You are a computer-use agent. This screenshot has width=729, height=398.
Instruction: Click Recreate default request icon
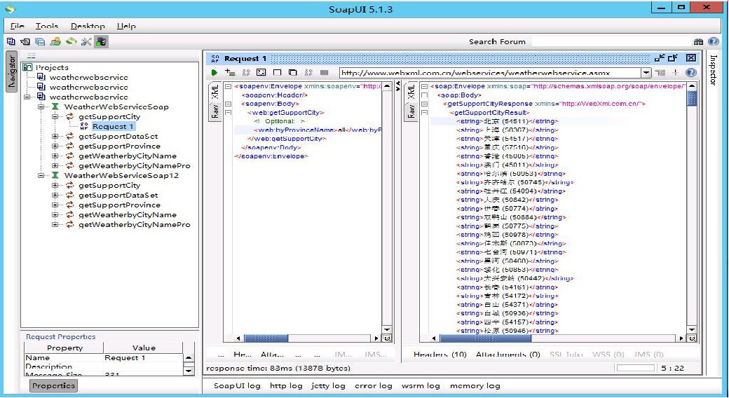[261, 73]
